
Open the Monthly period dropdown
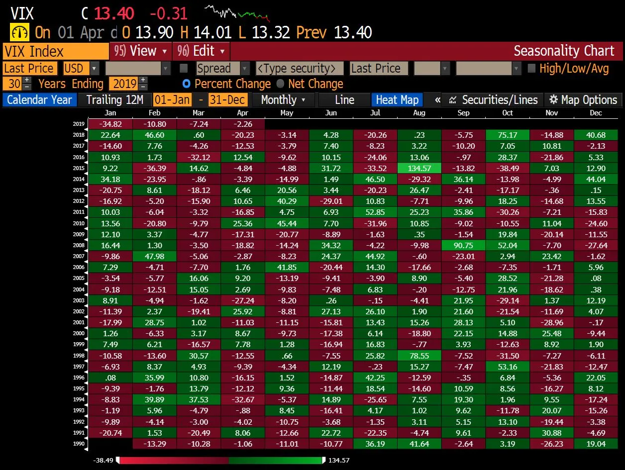click(x=283, y=100)
